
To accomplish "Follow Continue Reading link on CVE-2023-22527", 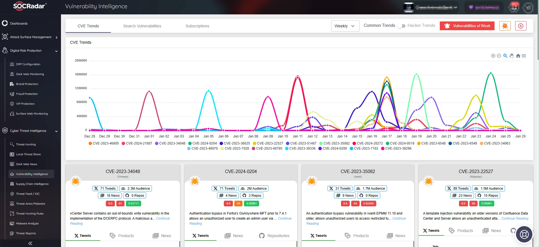I will (515, 218).
